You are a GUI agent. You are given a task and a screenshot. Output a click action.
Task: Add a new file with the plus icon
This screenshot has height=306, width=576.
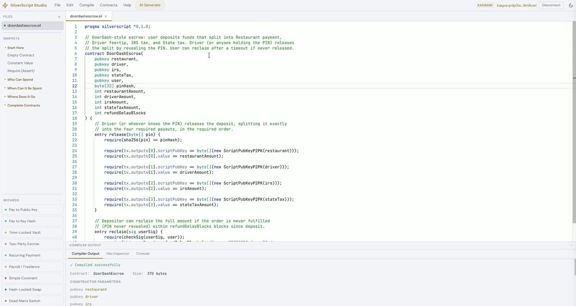click(x=59, y=16)
